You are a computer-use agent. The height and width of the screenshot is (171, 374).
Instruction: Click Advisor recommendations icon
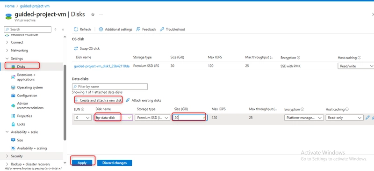[x=13, y=105]
